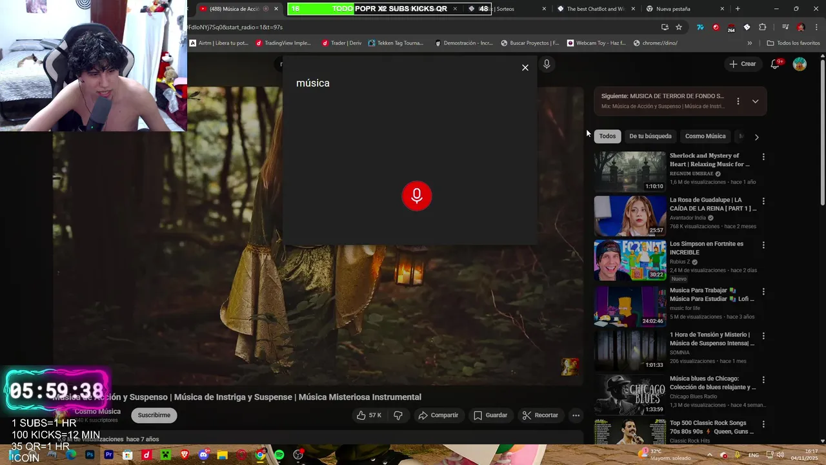Click the voice search microphone beside search bar

[547, 64]
